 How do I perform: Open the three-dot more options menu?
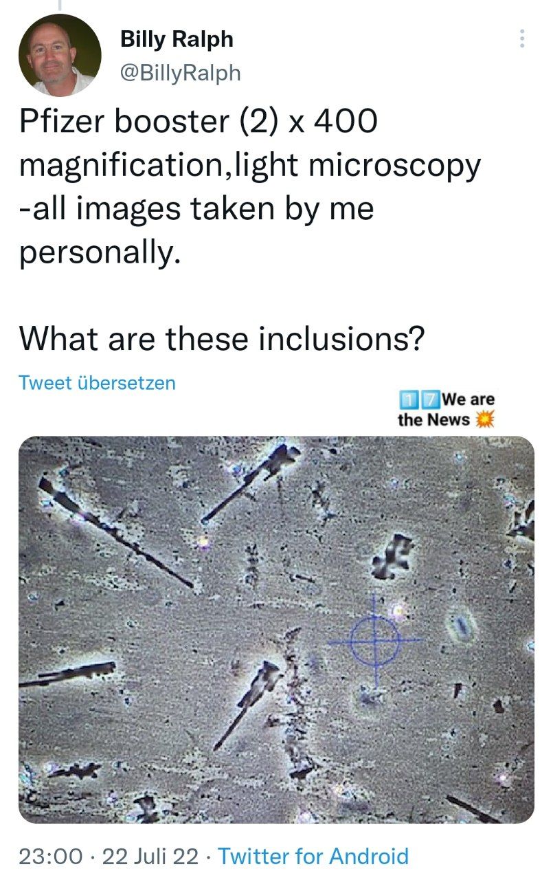pyautogui.click(x=522, y=38)
